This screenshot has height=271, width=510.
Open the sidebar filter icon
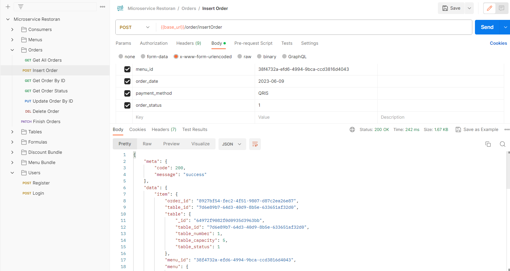tap(21, 7)
